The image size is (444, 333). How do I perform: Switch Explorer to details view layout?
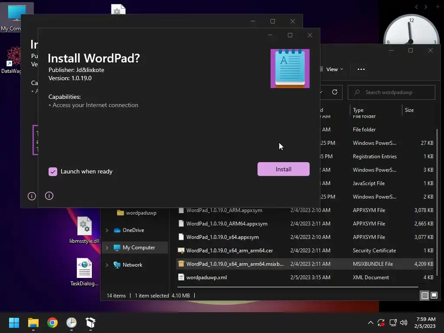coord(425,296)
